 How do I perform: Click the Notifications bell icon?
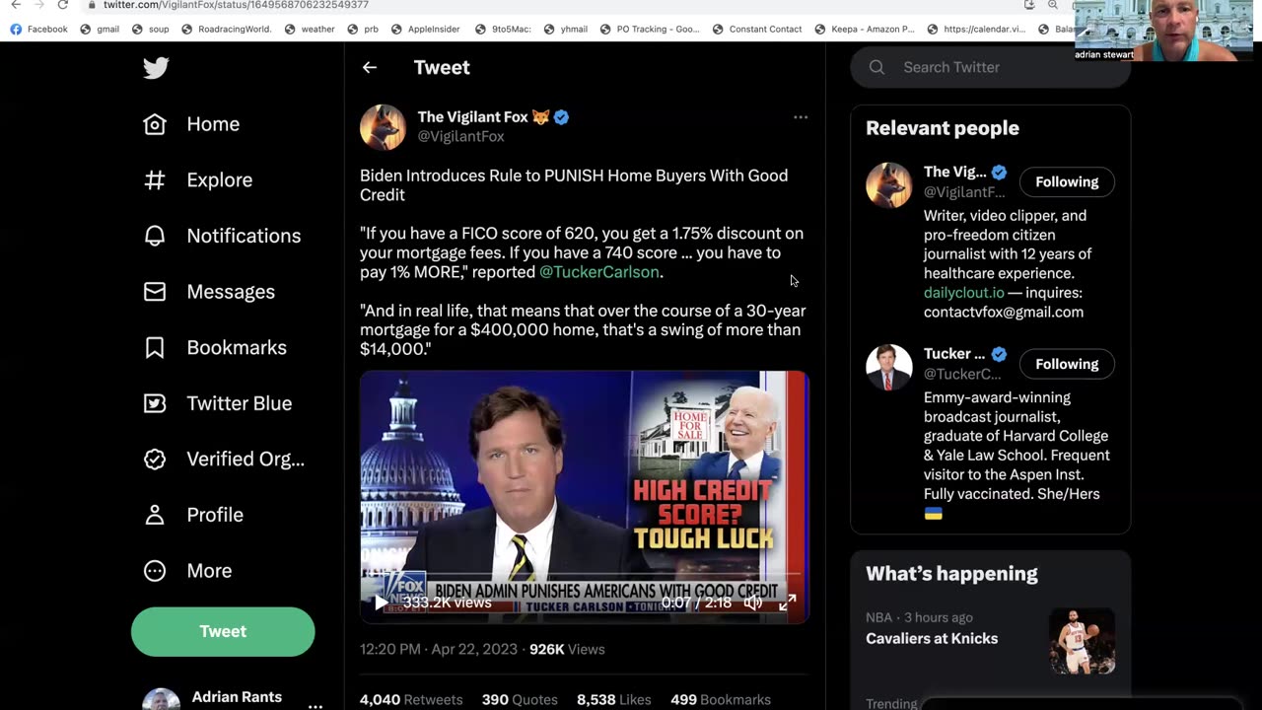(155, 236)
